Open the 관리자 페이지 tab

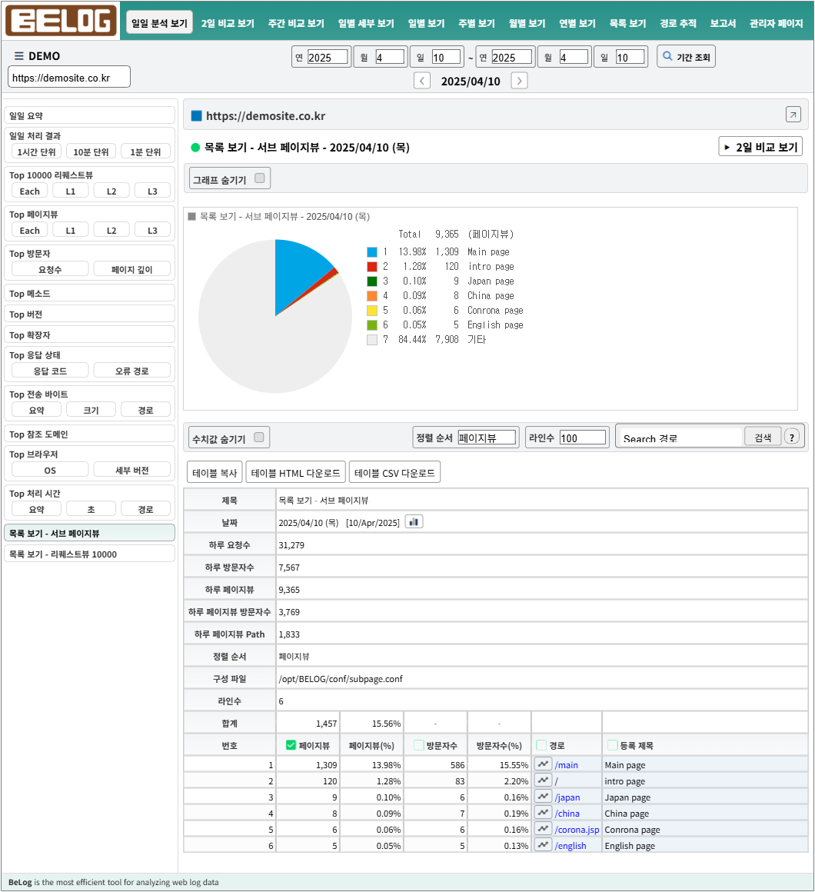point(776,23)
